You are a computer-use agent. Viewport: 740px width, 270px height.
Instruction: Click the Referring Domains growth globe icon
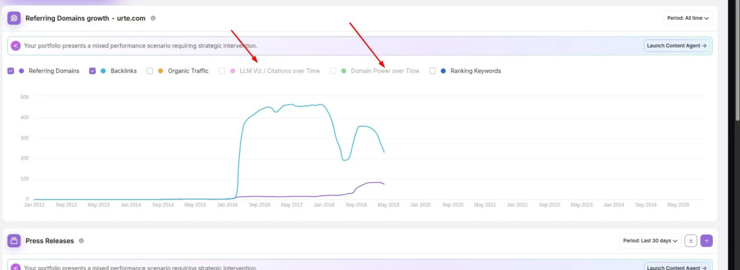coord(14,18)
